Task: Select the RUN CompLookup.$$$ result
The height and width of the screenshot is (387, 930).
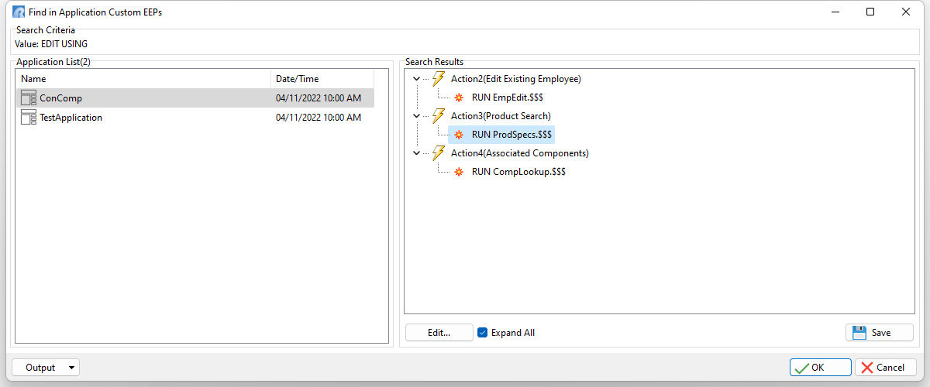Action: pyautogui.click(x=518, y=172)
